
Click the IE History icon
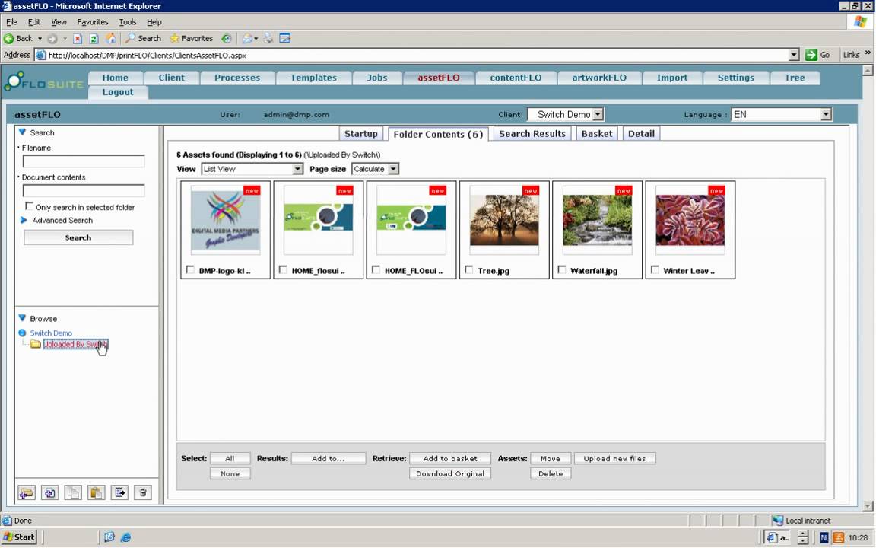[x=227, y=39]
